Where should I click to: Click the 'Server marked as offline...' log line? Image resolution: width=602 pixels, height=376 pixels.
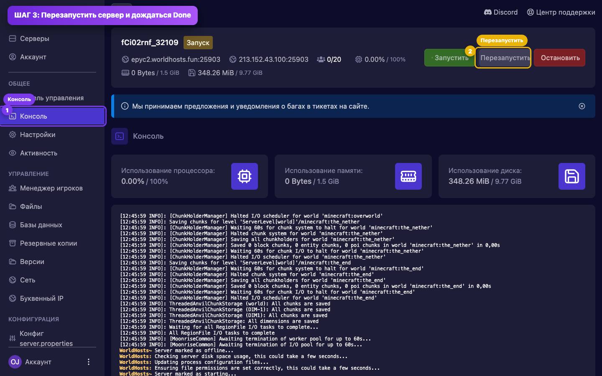[x=176, y=351]
